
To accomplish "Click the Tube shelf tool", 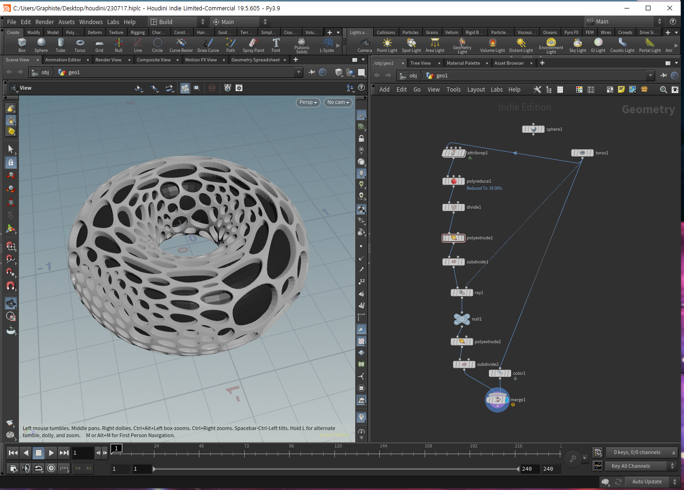I will pos(60,45).
